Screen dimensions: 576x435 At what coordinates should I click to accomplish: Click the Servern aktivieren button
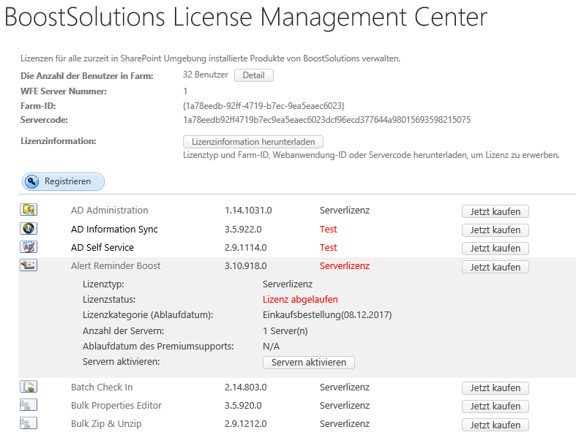click(309, 363)
